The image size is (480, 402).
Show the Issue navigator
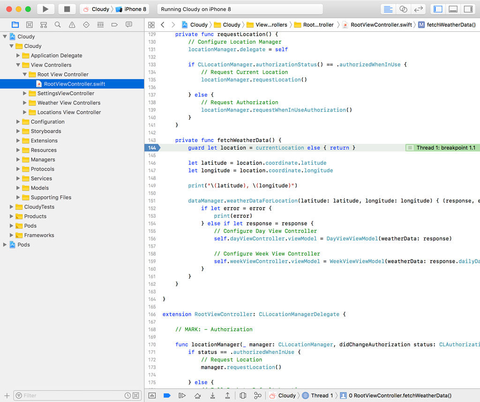71,24
